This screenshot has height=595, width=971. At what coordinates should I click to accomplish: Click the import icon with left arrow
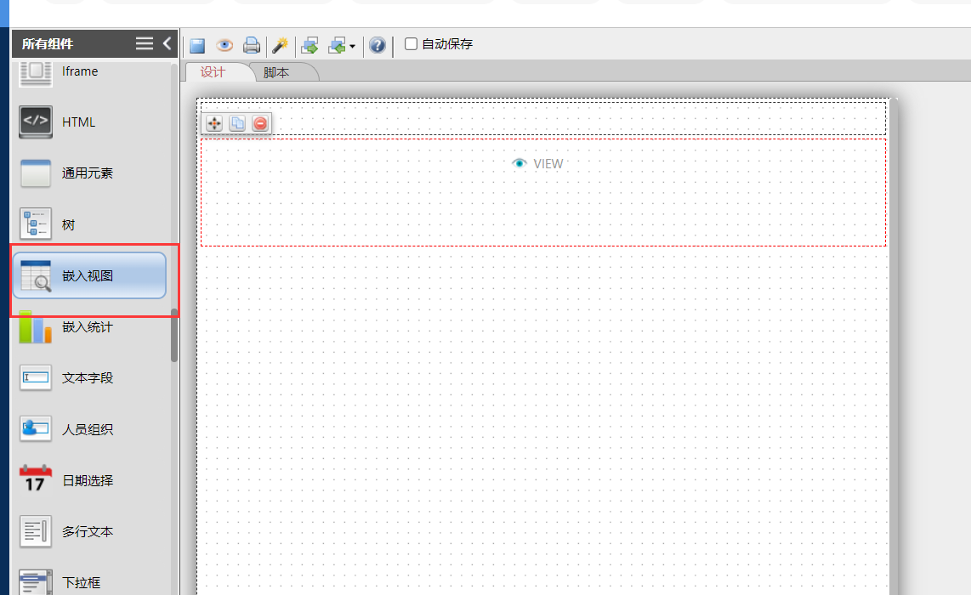[337, 45]
